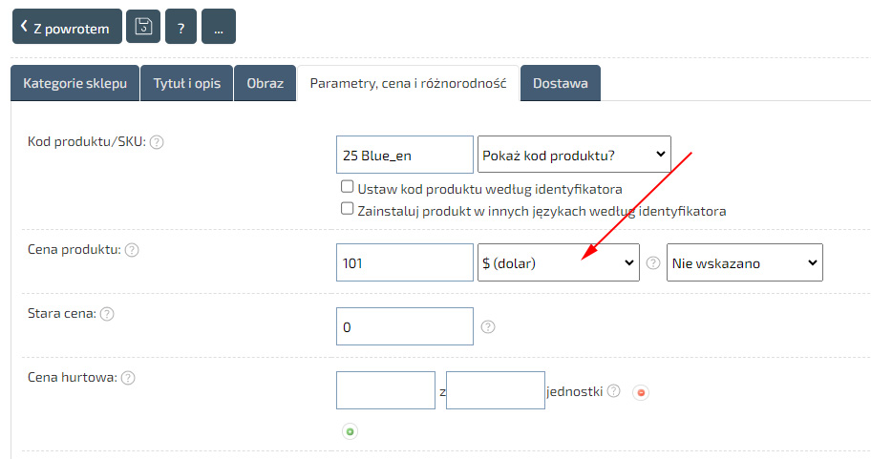871x459 pixels.
Task: Expand the $ (dolar) currency dropdown
Action: (558, 263)
